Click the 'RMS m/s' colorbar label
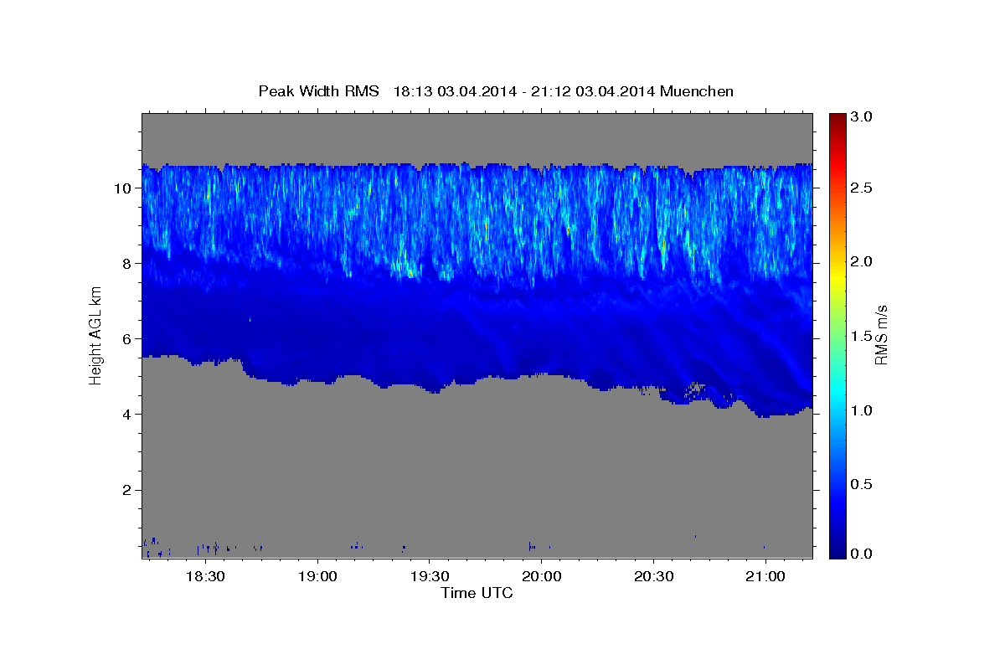Viewport: 1005px width, 670px height. pos(881,335)
